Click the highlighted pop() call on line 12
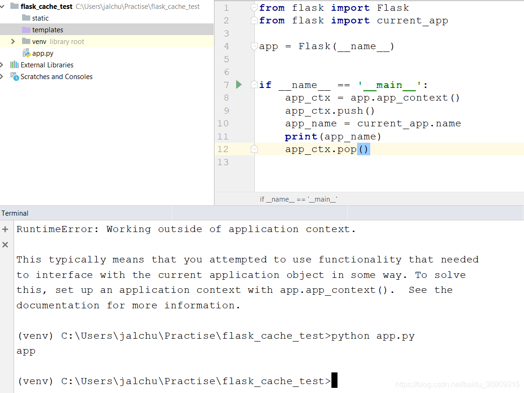524x393 pixels. (364, 149)
